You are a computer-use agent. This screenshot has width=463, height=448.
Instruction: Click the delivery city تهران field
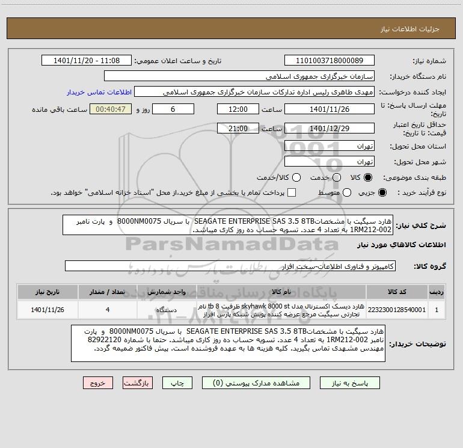tap(330, 162)
